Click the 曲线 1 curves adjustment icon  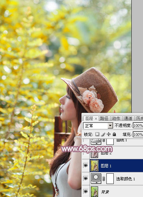96,142
